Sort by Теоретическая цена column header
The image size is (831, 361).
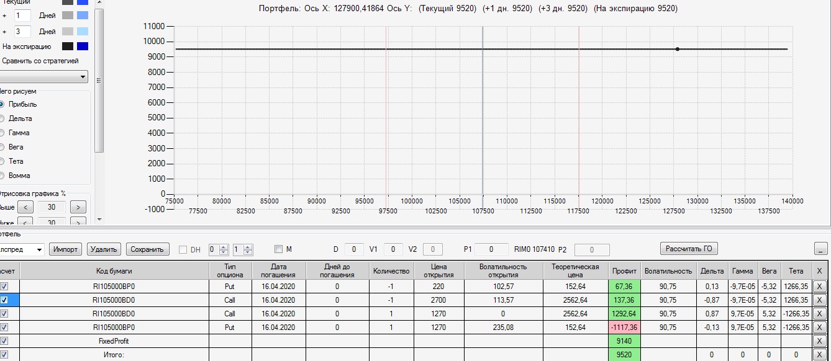pyautogui.click(x=575, y=271)
